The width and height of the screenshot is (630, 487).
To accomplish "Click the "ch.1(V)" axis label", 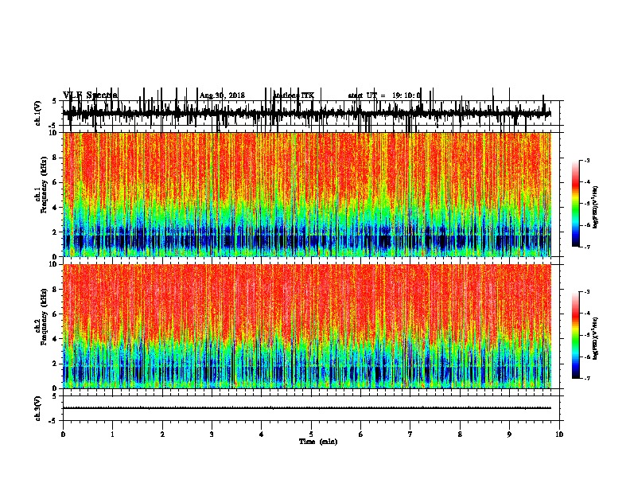I will (38, 113).
